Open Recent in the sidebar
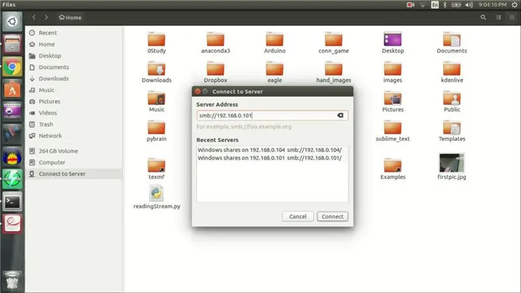Image resolution: width=521 pixels, height=293 pixels. tap(48, 33)
